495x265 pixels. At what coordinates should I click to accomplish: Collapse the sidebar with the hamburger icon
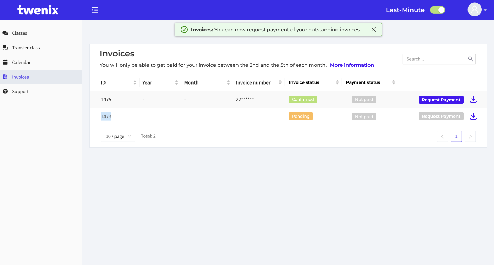95,10
